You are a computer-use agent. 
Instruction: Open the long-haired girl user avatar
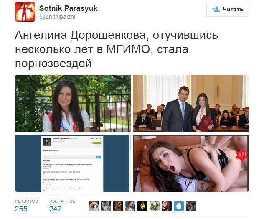(130, 206)
